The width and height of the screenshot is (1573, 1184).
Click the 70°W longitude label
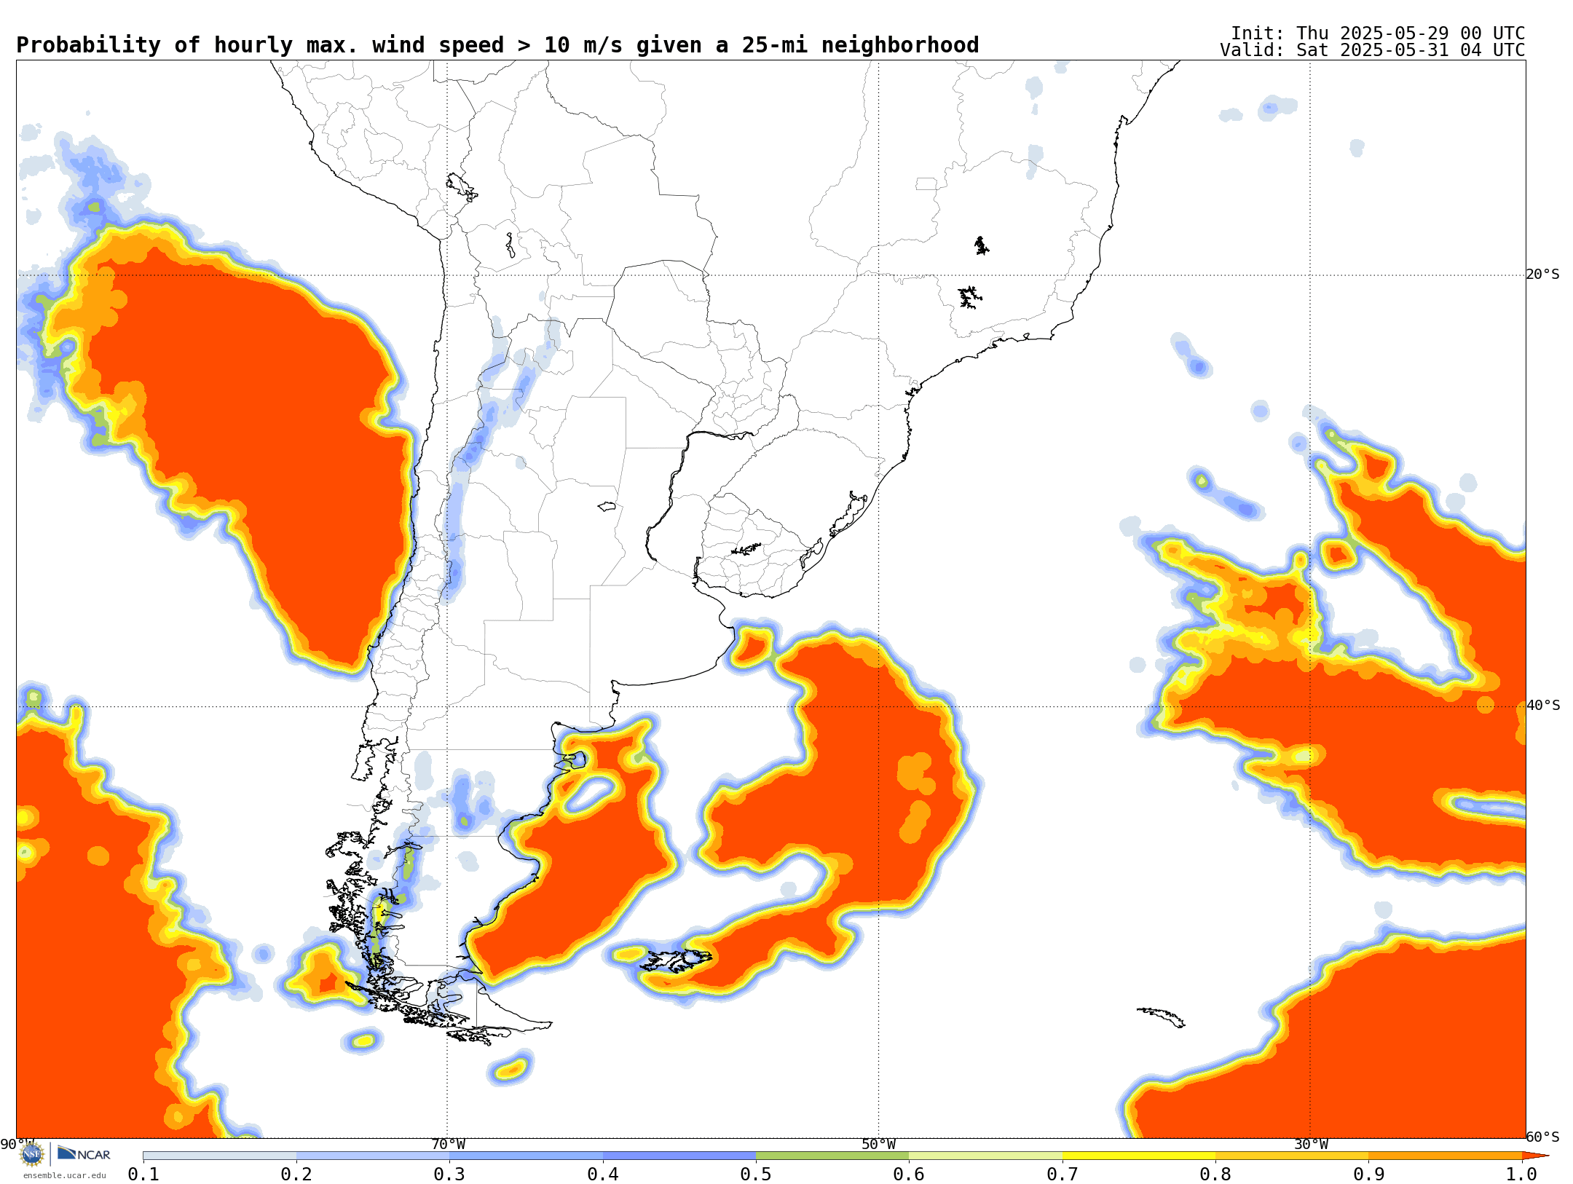coord(448,1145)
